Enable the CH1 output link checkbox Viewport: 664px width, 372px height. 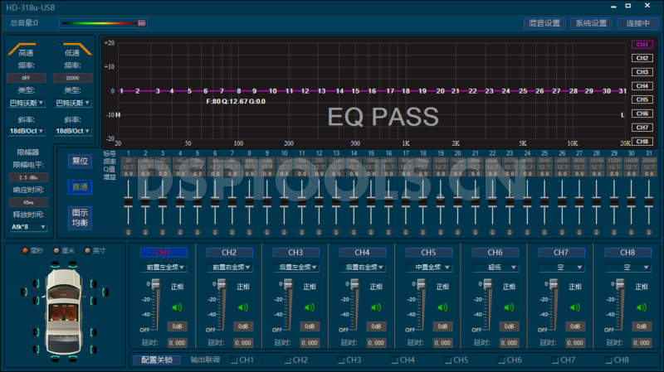pos(235,360)
